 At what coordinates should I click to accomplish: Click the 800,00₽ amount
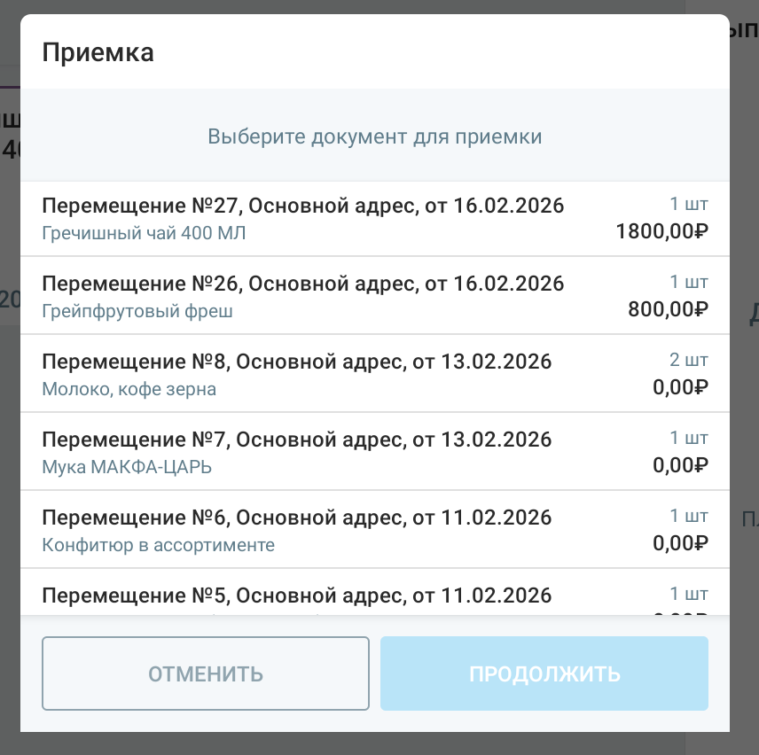pos(667,310)
